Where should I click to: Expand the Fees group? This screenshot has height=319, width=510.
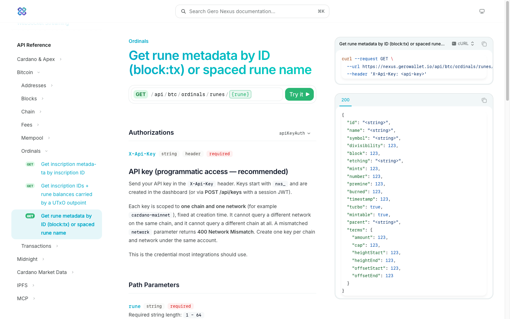30,125
